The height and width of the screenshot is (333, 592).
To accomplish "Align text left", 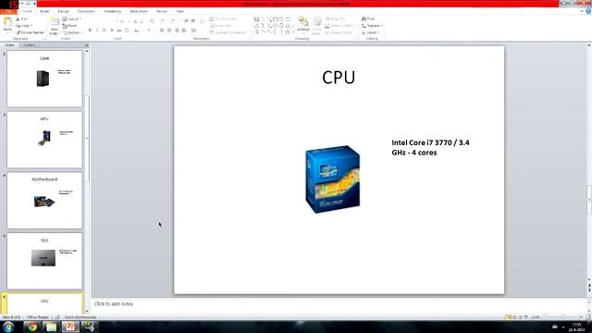I will (x=162, y=31).
